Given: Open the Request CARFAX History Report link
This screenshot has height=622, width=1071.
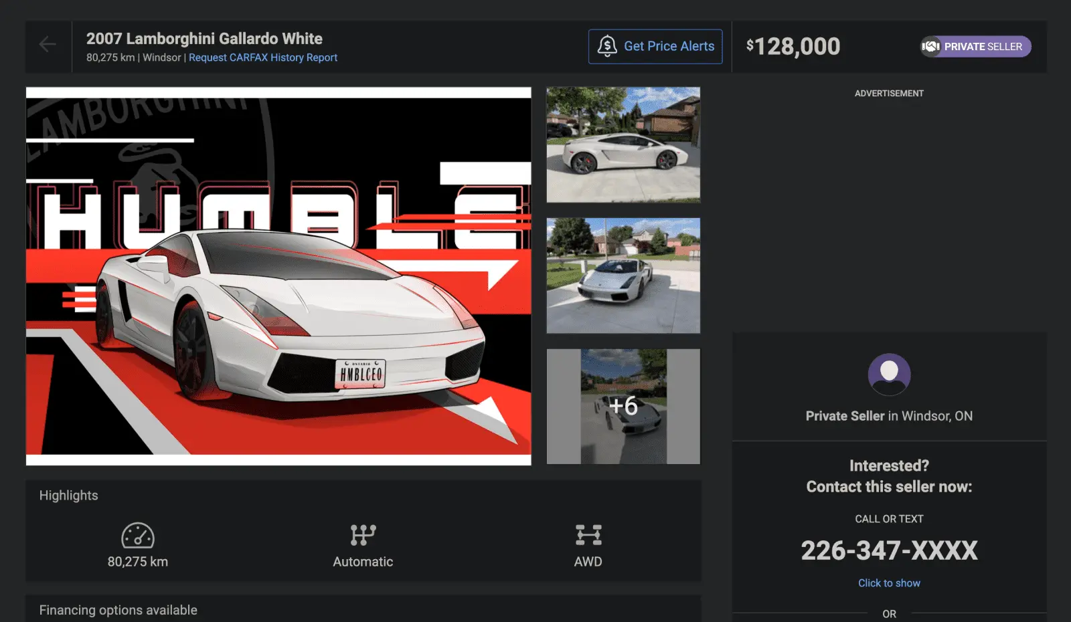Looking at the screenshot, I should pos(263,58).
